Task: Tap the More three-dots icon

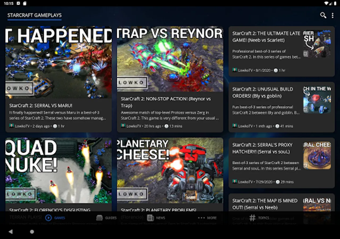Action: [x=201, y=218]
